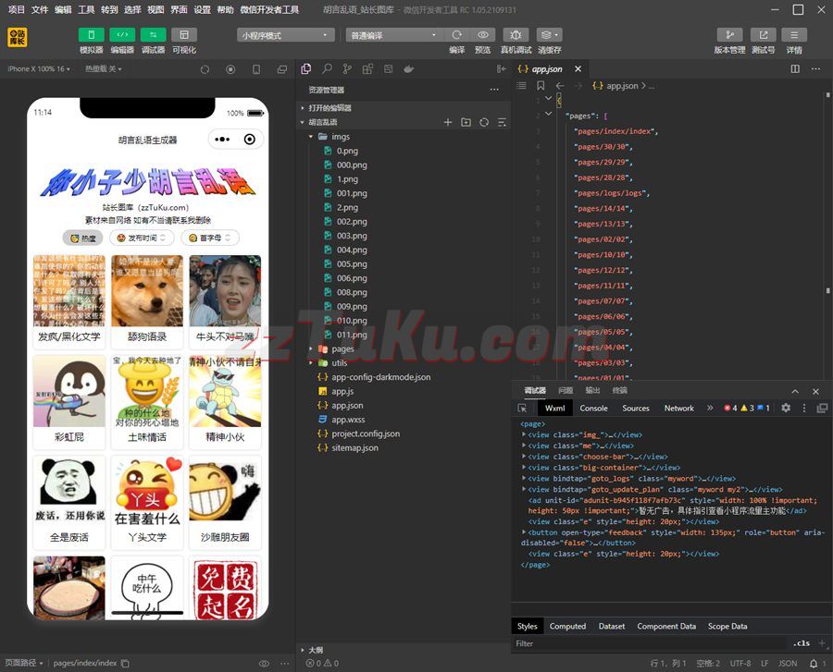Switch to the Console tab
The width and height of the screenshot is (833, 672).
point(593,408)
